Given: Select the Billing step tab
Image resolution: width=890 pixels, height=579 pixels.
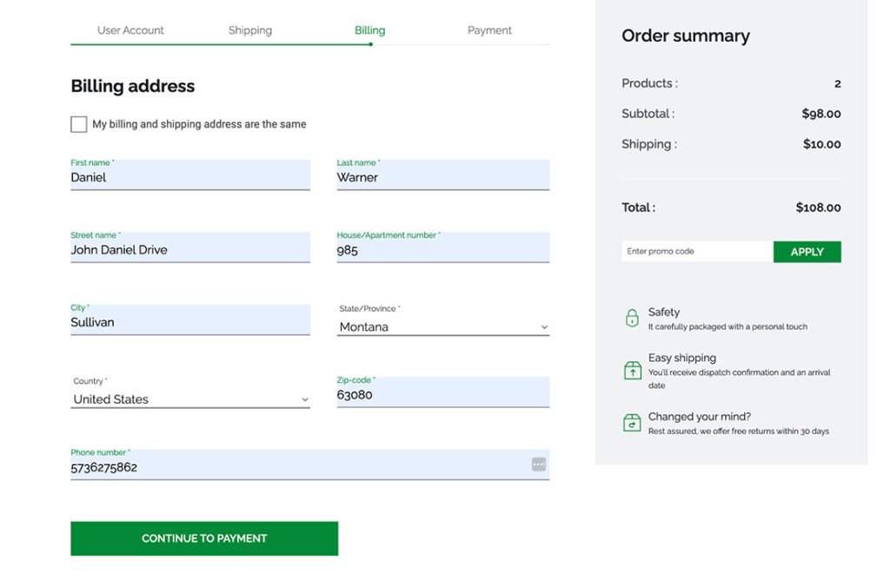Looking at the screenshot, I should (369, 30).
